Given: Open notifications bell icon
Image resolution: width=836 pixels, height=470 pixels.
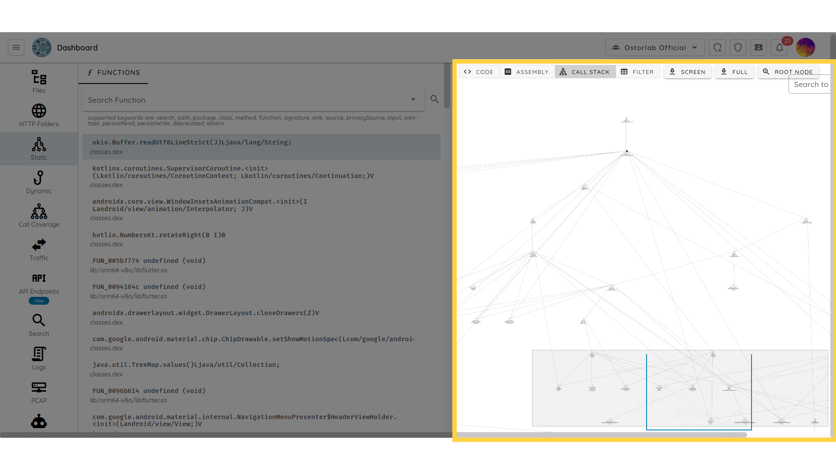Looking at the screenshot, I should click(779, 47).
